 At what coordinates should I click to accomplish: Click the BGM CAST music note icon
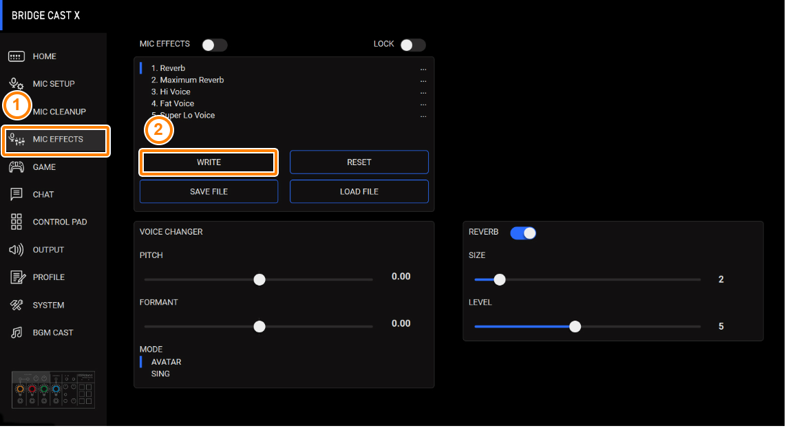pyautogui.click(x=17, y=333)
